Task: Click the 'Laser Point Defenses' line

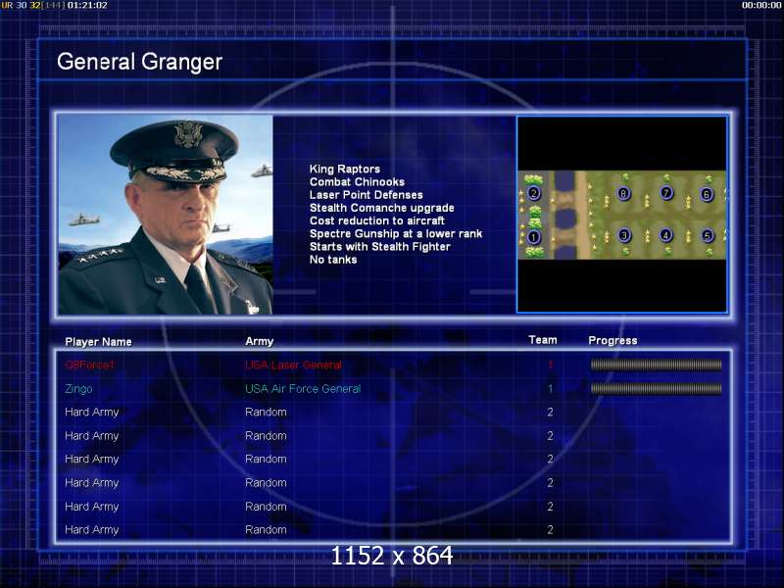Action: pyautogui.click(x=366, y=195)
